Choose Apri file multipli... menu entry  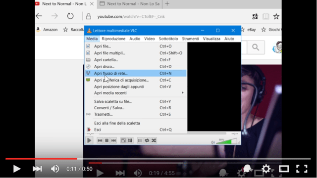(x=135, y=53)
